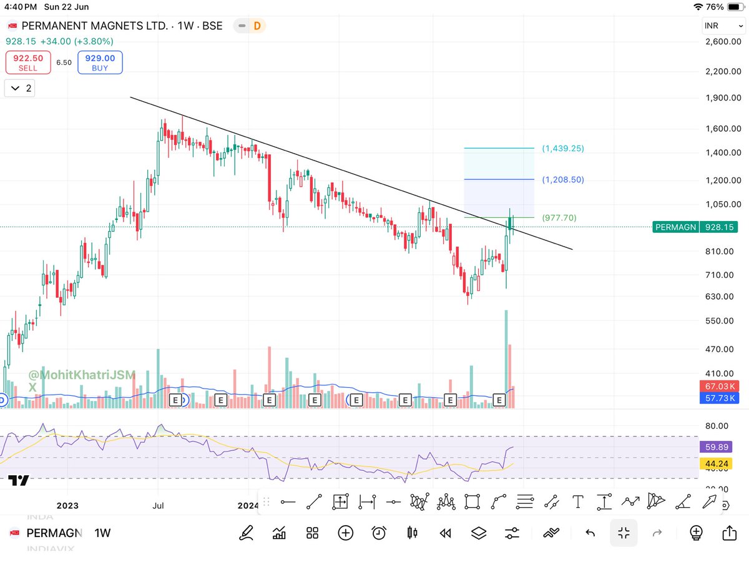Share the chart via share icon

pos(729,533)
